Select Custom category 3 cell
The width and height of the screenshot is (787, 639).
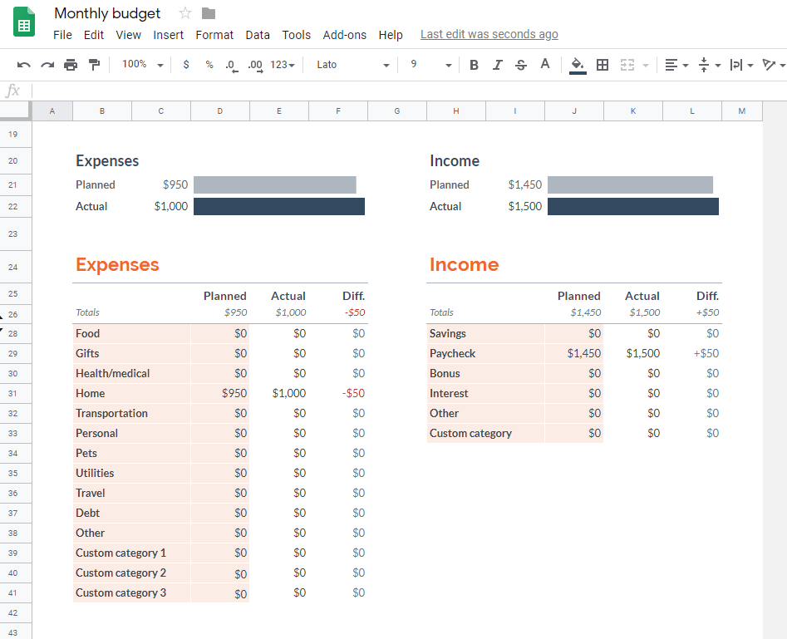131,592
